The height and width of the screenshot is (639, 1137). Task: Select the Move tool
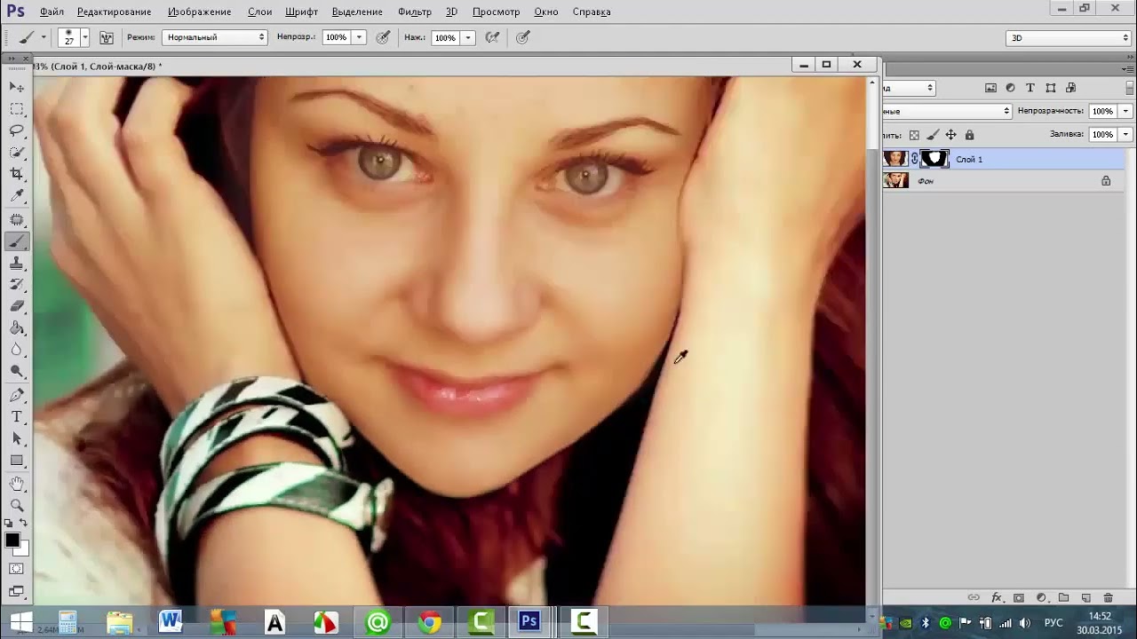click(17, 87)
